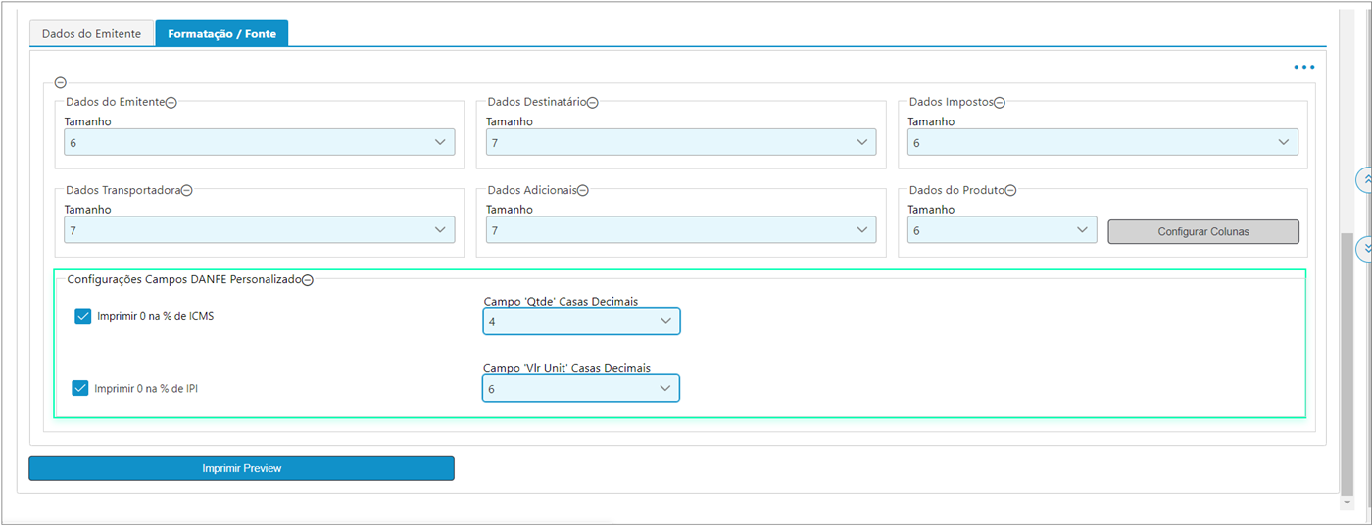This screenshot has height=527, width=1372.
Task: Collapse the Dados Destinatário group icon
Action: click(593, 102)
